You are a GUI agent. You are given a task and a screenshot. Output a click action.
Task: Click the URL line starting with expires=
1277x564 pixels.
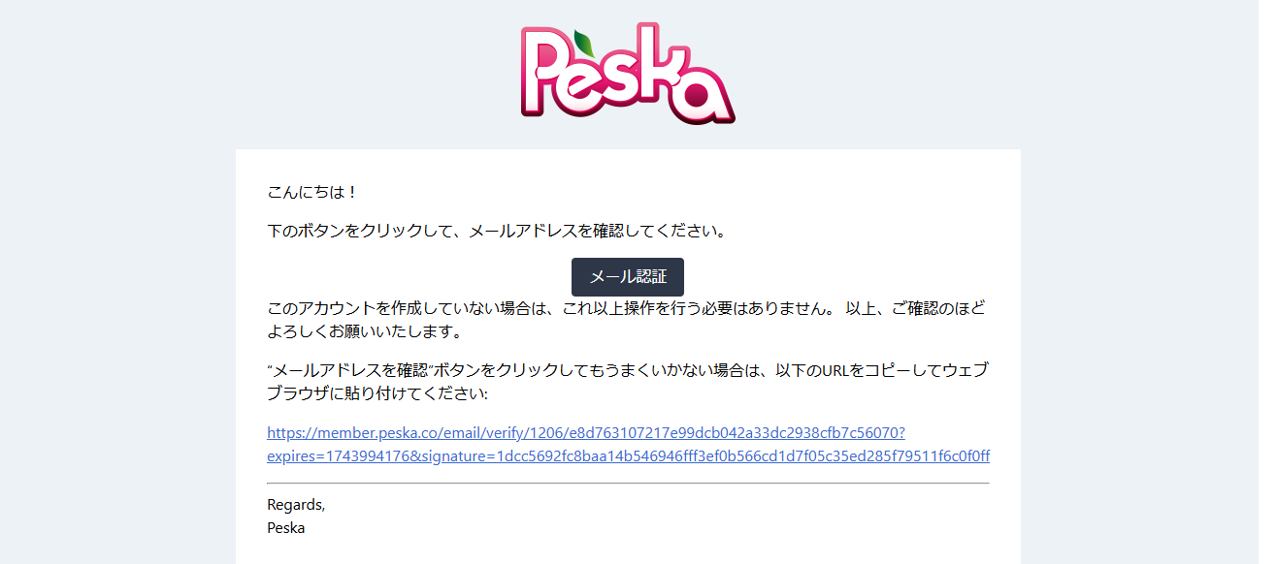(x=628, y=455)
